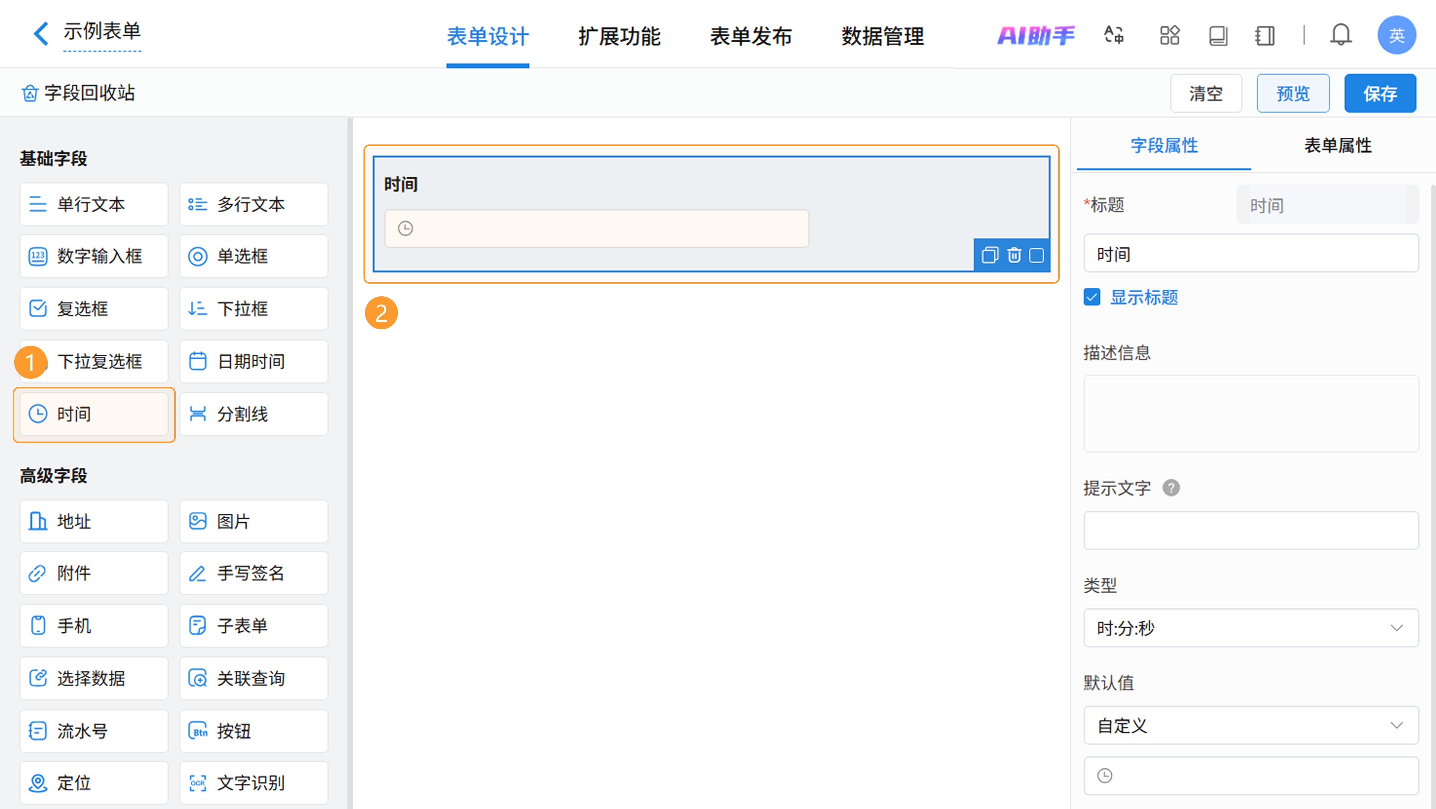Delete the 时间 field with trash icon
Image resolution: width=1436 pixels, height=809 pixels.
pos(1014,256)
